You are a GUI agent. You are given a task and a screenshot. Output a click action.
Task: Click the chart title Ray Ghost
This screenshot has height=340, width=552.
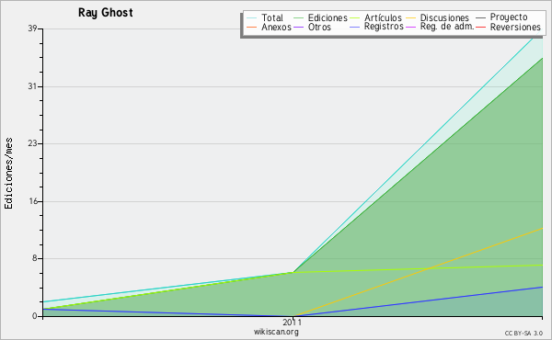pos(106,13)
